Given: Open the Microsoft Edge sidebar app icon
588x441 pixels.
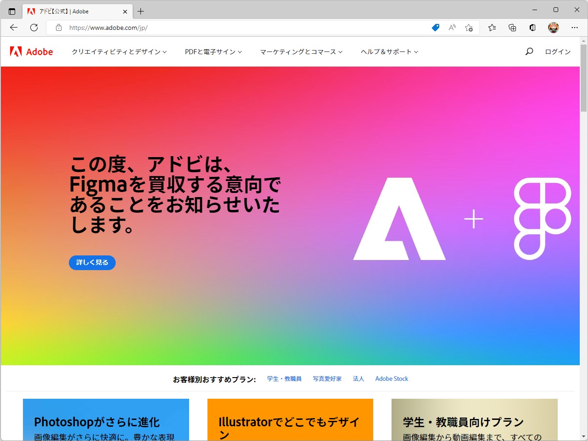Looking at the screenshot, I should pyautogui.click(x=532, y=28).
